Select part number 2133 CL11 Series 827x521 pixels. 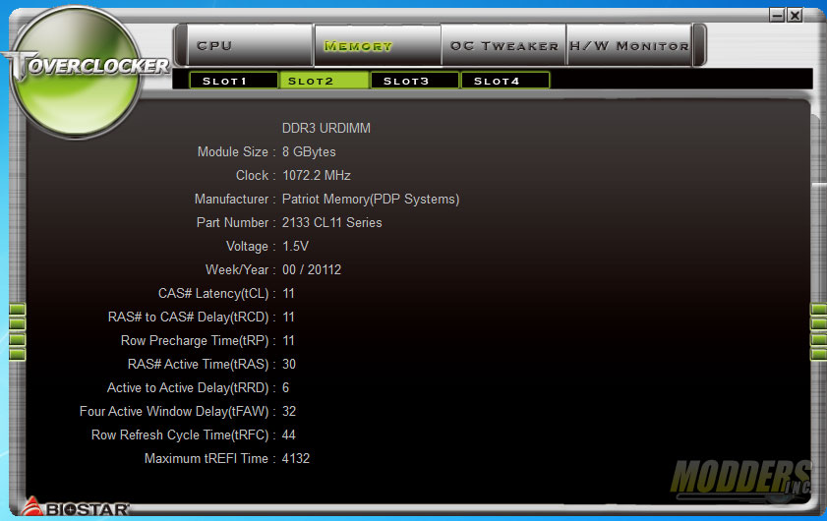pyautogui.click(x=331, y=222)
